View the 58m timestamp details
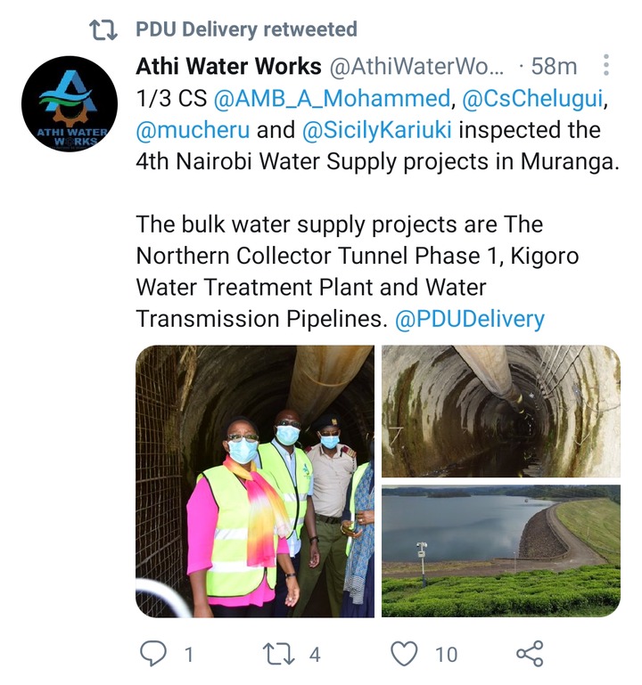This screenshot has width=642, height=685. pyautogui.click(x=554, y=67)
